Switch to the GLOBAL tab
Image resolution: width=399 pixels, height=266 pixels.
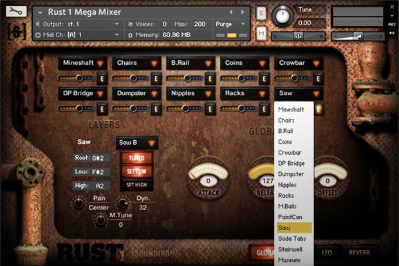pos(262,253)
